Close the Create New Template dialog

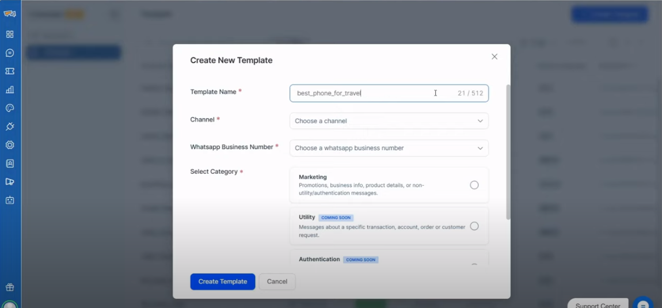click(x=494, y=56)
